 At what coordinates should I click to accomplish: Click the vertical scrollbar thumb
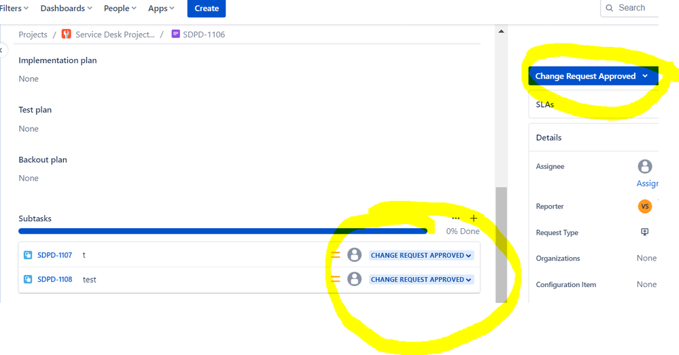coord(502,245)
